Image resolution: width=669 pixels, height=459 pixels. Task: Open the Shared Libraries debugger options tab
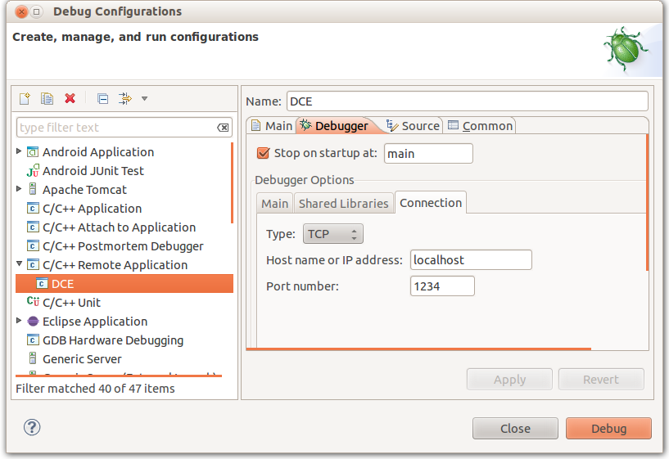[x=343, y=203]
